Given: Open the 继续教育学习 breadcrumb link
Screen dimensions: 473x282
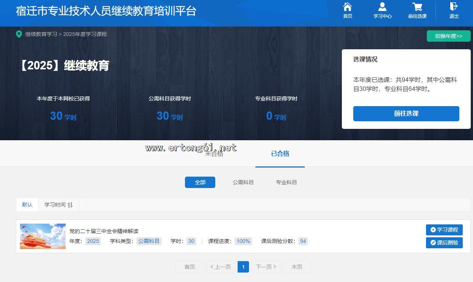Looking at the screenshot, I should point(41,34).
